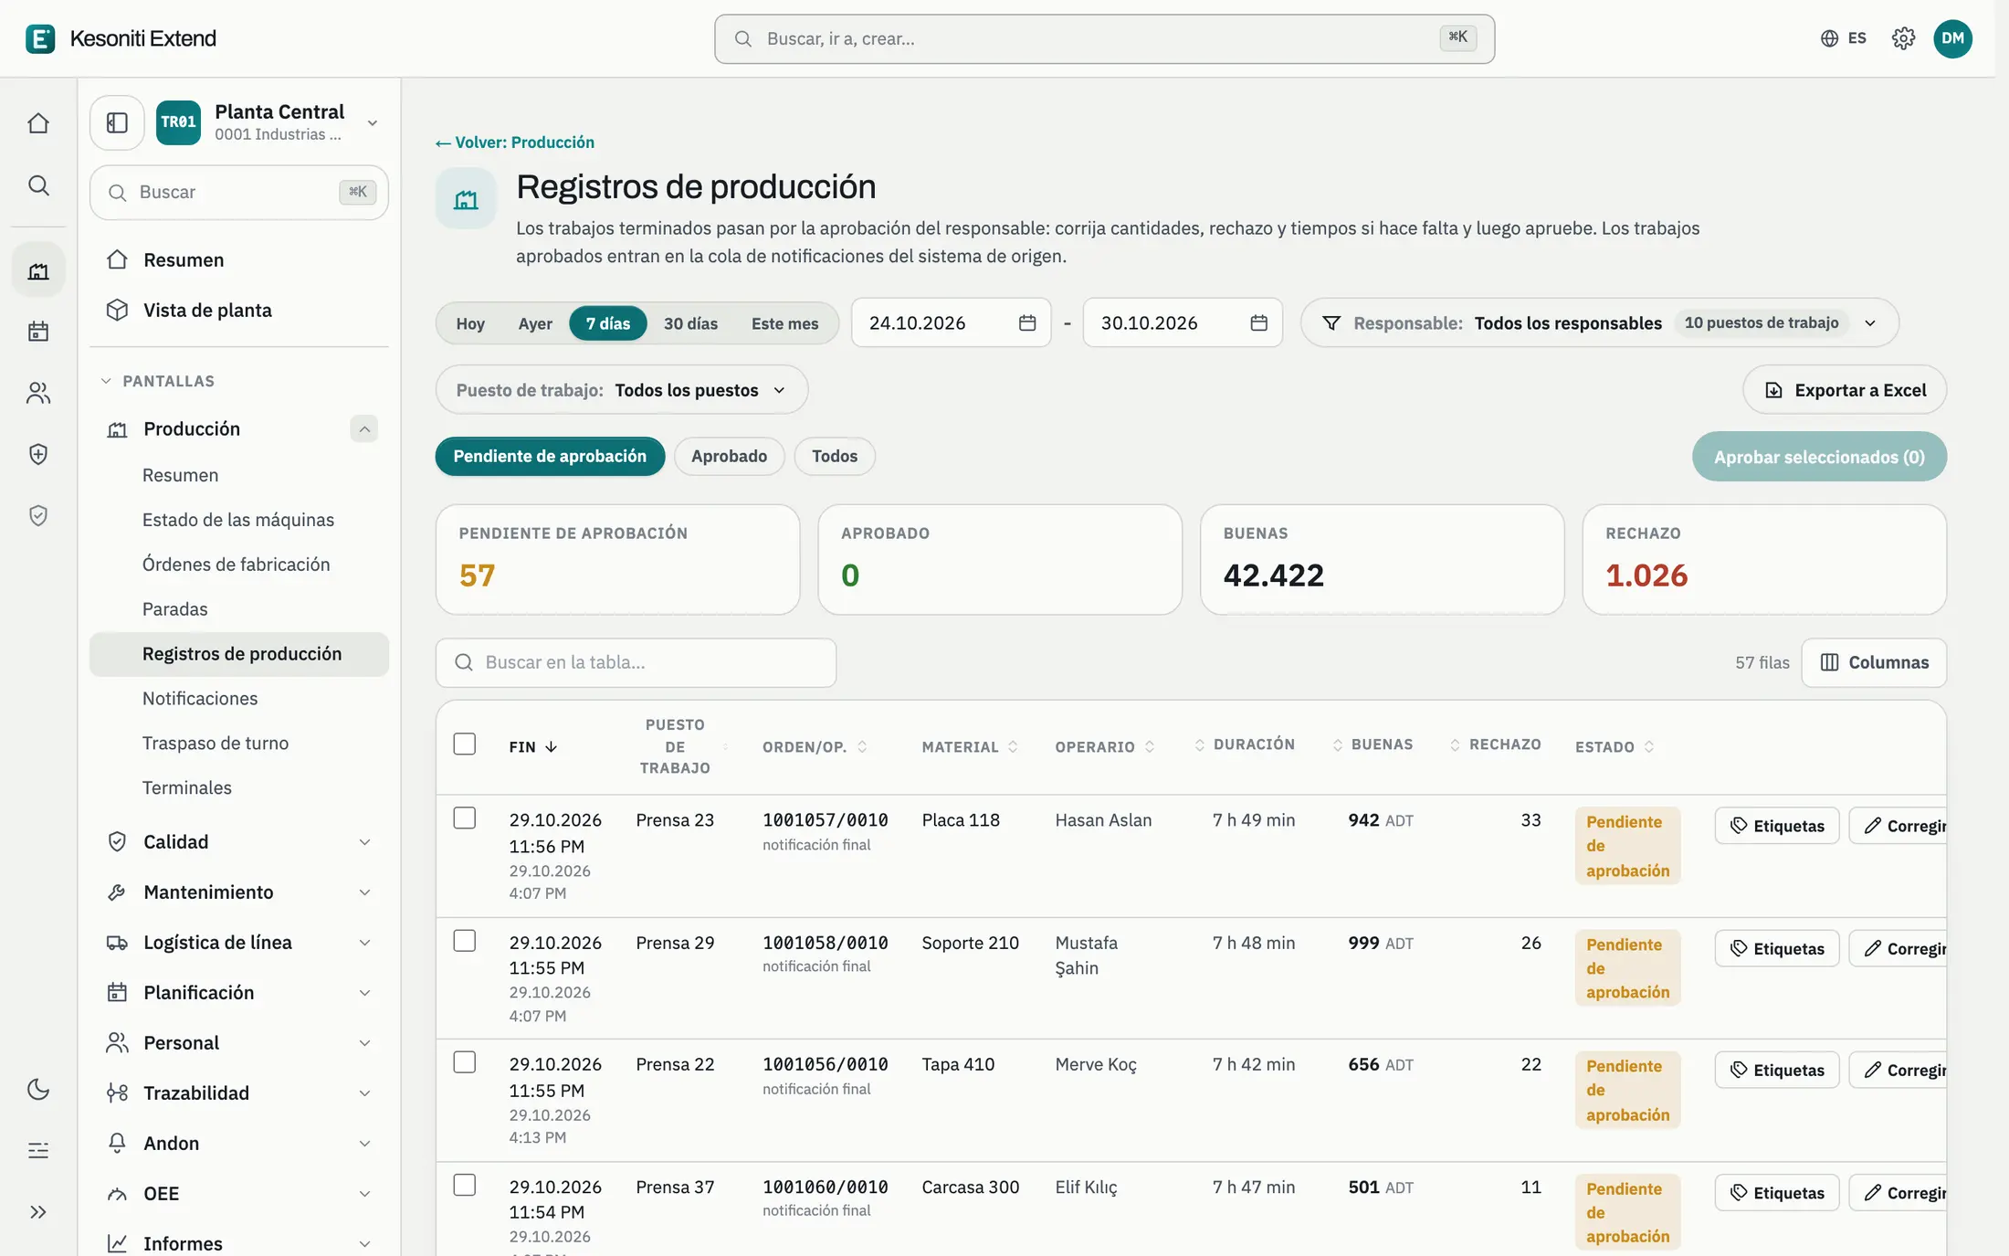The image size is (2009, 1256).
Task: Expand the Mantenimiento section
Action: 363,892
